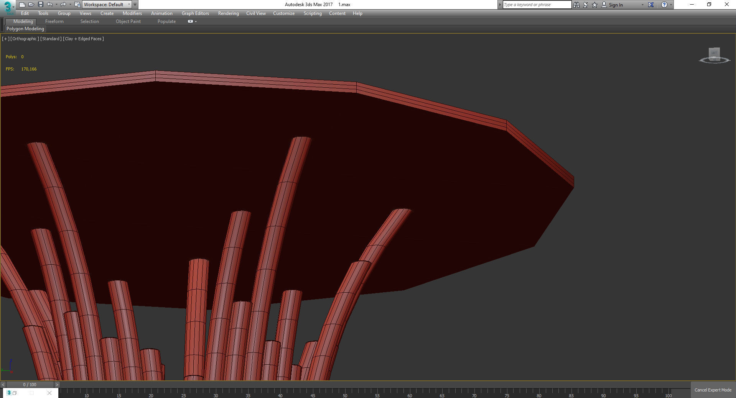Open the Graph Editors menu
This screenshot has width=736, height=398.
[x=196, y=13]
